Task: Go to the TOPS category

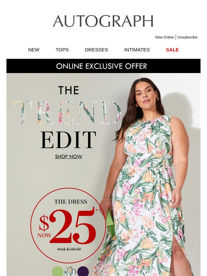Action: click(62, 50)
